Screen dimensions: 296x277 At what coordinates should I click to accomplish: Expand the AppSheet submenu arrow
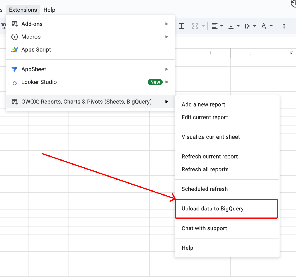tap(167, 69)
